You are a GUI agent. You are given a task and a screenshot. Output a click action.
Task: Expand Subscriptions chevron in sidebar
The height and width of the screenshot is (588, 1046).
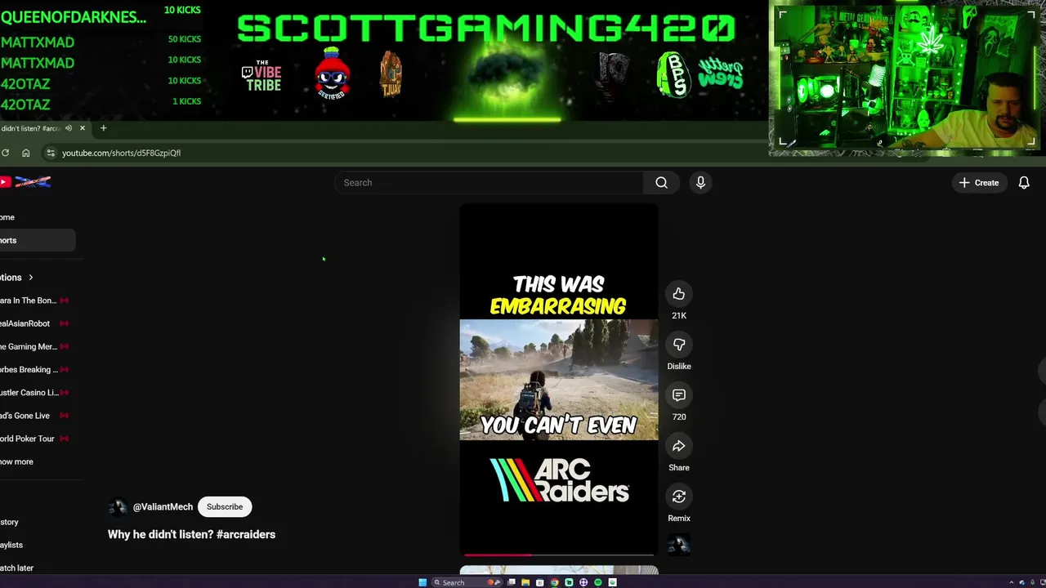[31, 278]
